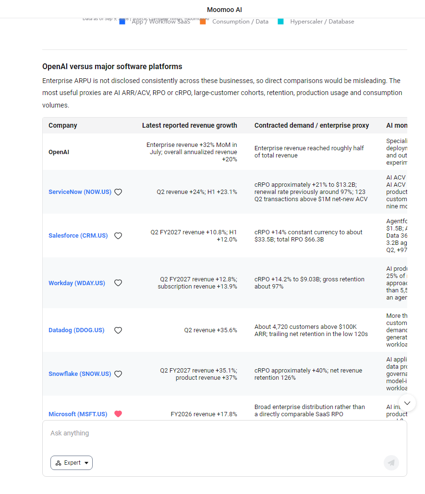Viewport: 425px width, 494px height.
Task: Click the 'FY2026 revenue +17.8%' cell
Action: point(204,414)
